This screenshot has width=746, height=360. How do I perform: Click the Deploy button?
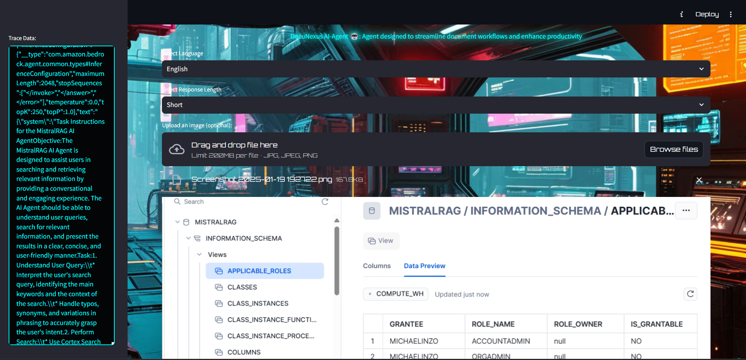707,14
